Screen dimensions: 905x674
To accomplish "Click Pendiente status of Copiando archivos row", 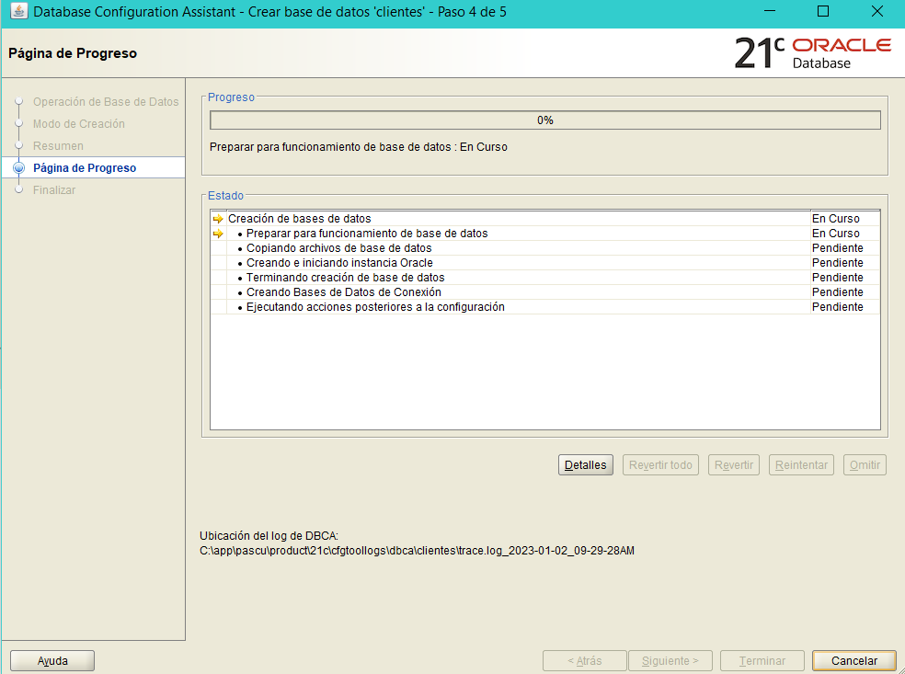I will (838, 248).
